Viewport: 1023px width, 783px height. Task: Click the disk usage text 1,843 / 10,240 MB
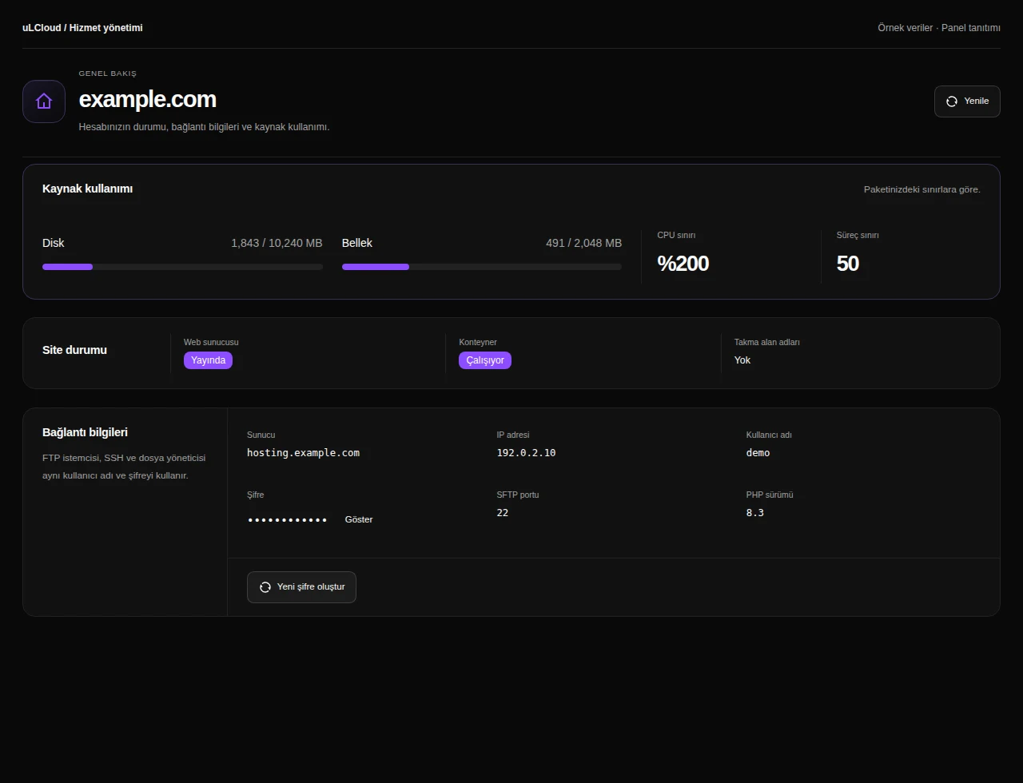(x=277, y=243)
